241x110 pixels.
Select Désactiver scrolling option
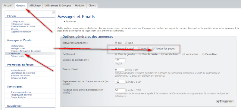[203, 54]
